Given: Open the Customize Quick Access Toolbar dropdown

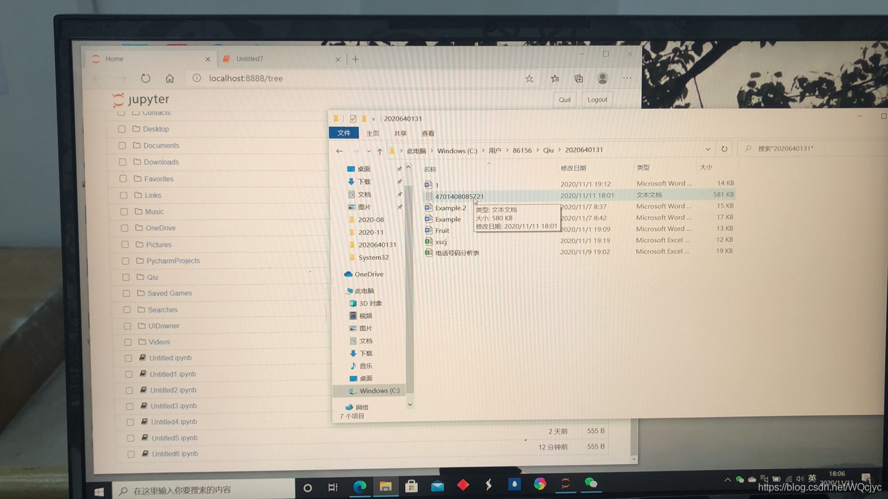Looking at the screenshot, I should tap(374, 119).
